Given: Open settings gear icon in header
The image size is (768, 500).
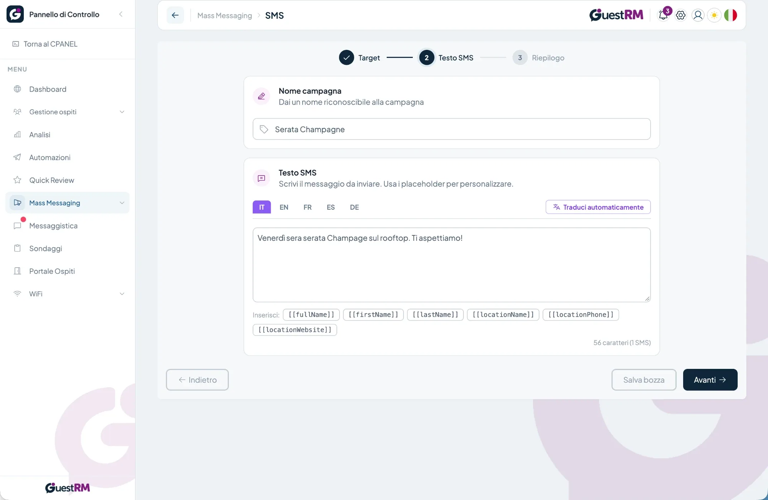Looking at the screenshot, I should 680,15.
